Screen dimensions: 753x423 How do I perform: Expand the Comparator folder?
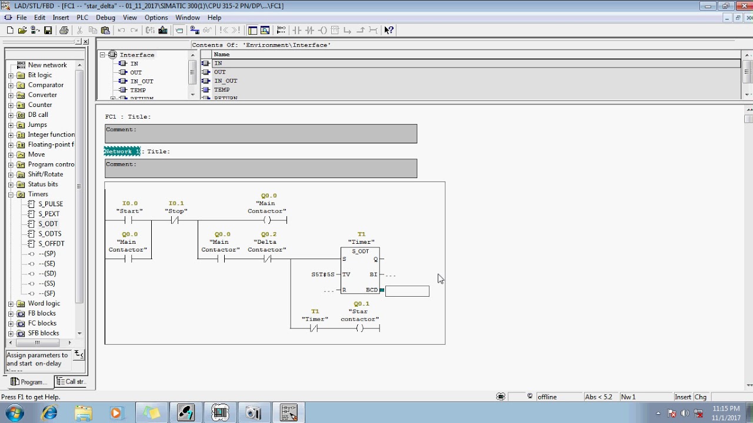coord(11,85)
